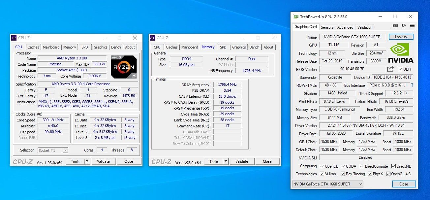Click Validate in the Memory CPU-Z window

(242, 161)
